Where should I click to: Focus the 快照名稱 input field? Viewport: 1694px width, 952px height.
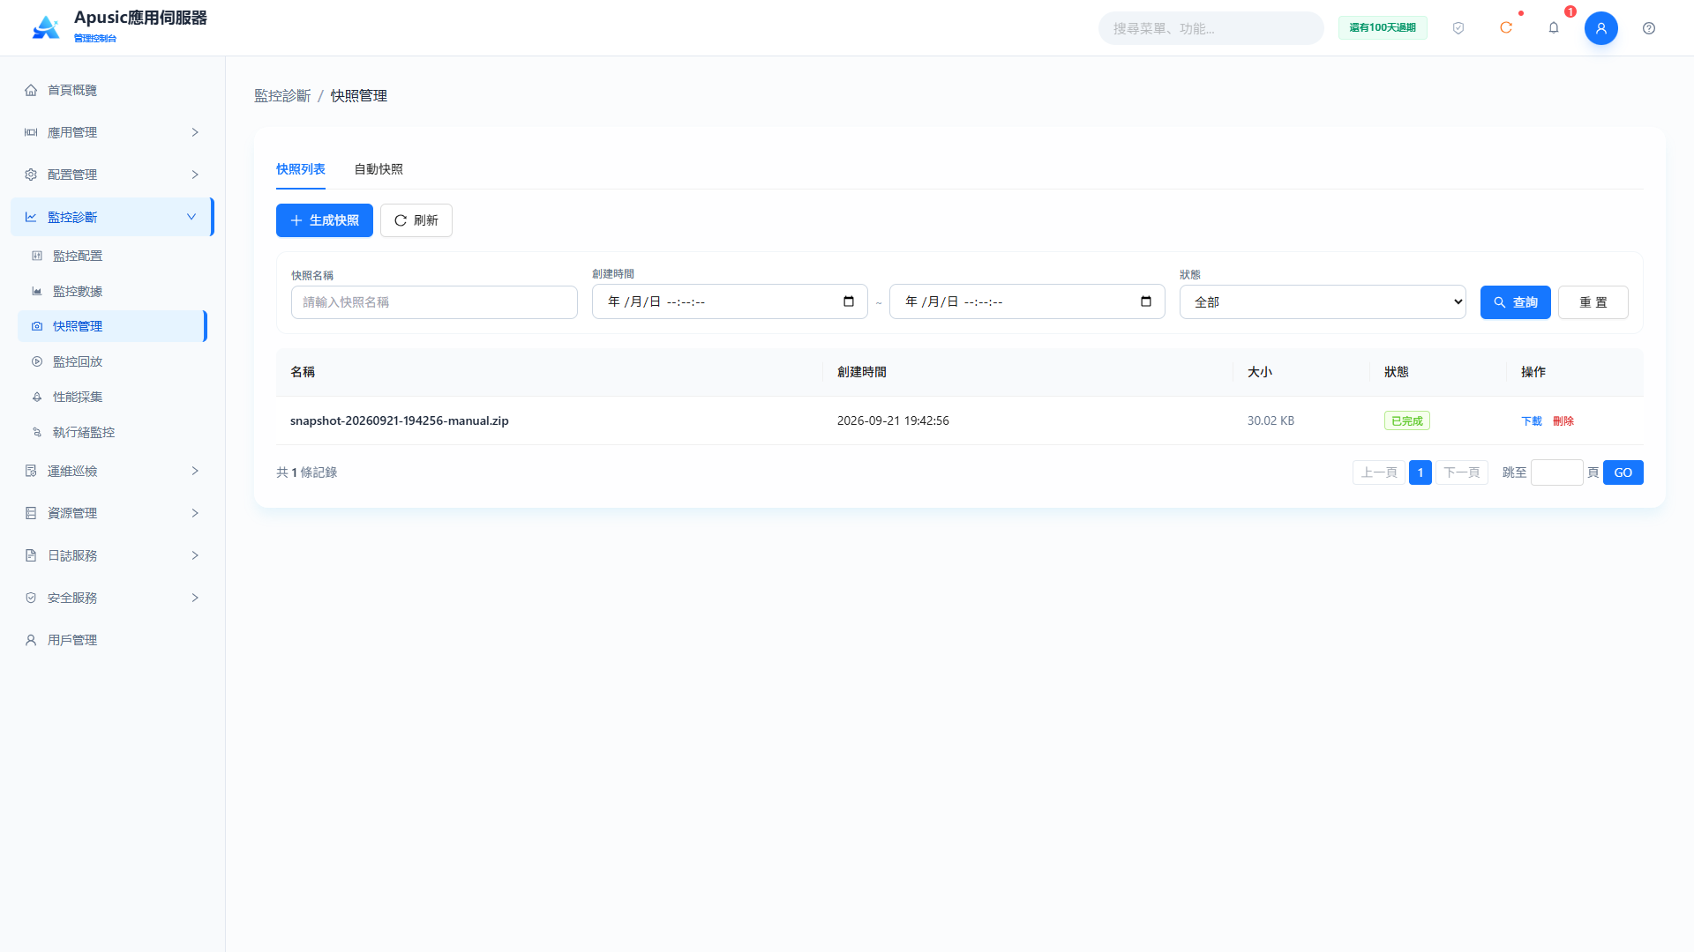tap(434, 302)
